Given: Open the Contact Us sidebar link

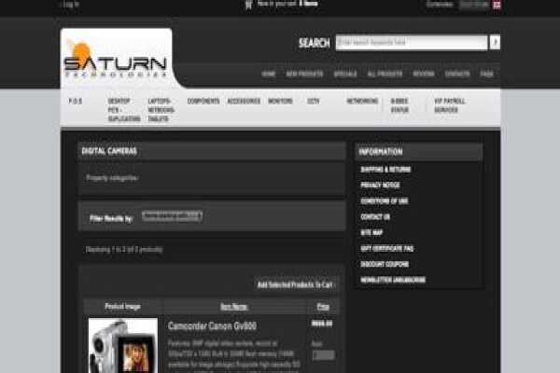Looking at the screenshot, I should [375, 216].
